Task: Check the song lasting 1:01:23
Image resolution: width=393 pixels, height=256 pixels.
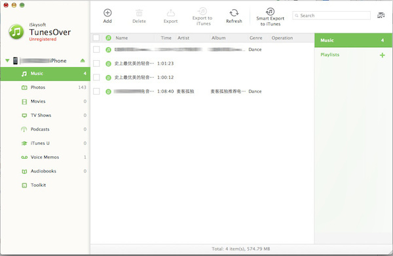Action: (96, 63)
